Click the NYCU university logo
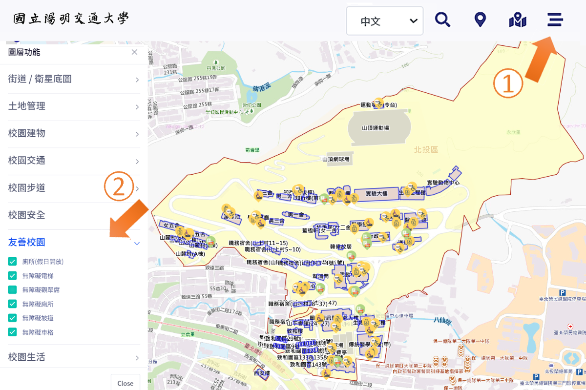This screenshot has width=586, height=390. tap(71, 20)
